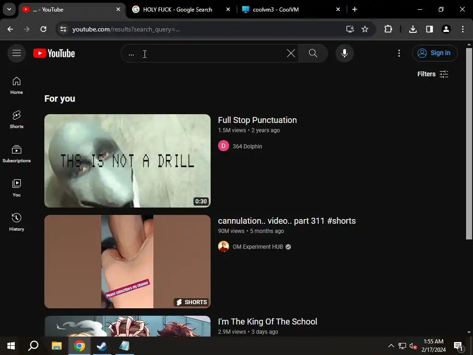Open the You section in sidebar
Image resolution: width=473 pixels, height=355 pixels.
click(17, 188)
